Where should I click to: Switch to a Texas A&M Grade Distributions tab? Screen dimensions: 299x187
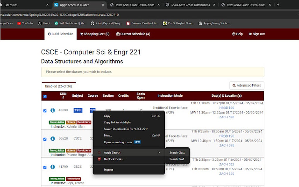[135, 5]
